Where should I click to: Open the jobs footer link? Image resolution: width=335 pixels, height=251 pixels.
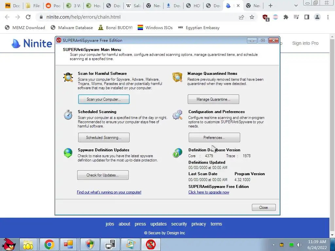pos(110,224)
